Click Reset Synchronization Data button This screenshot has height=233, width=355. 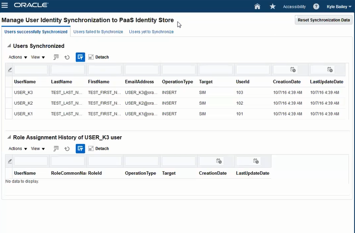[x=323, y=20]
